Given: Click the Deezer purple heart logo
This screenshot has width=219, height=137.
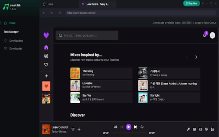Looking at the screenshot, I should (x=46, y=35).
